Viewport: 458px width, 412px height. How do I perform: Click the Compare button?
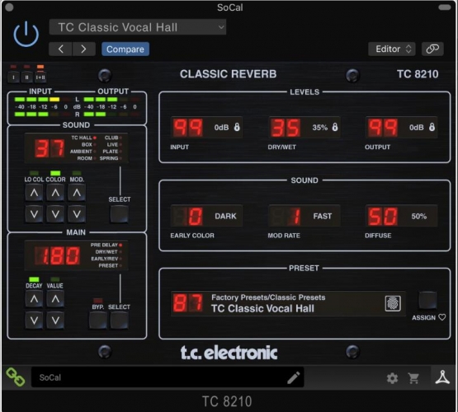(x=125, y=49)
